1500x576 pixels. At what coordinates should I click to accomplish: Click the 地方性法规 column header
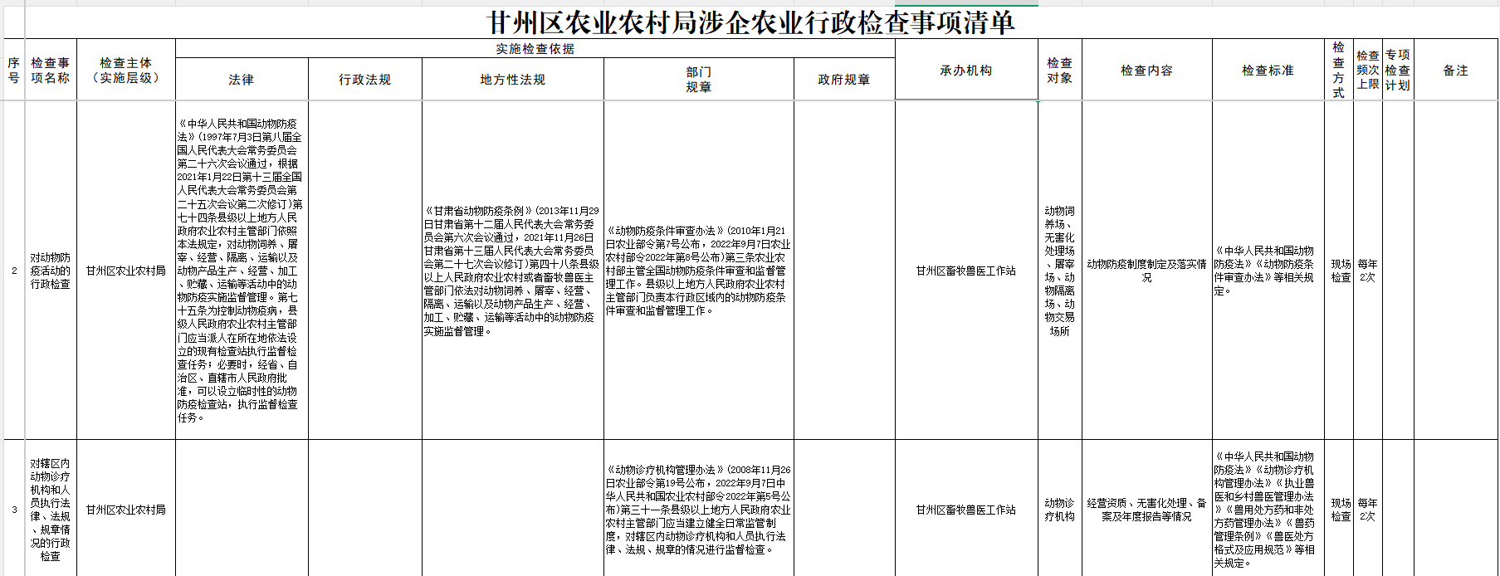coord(512,80)
